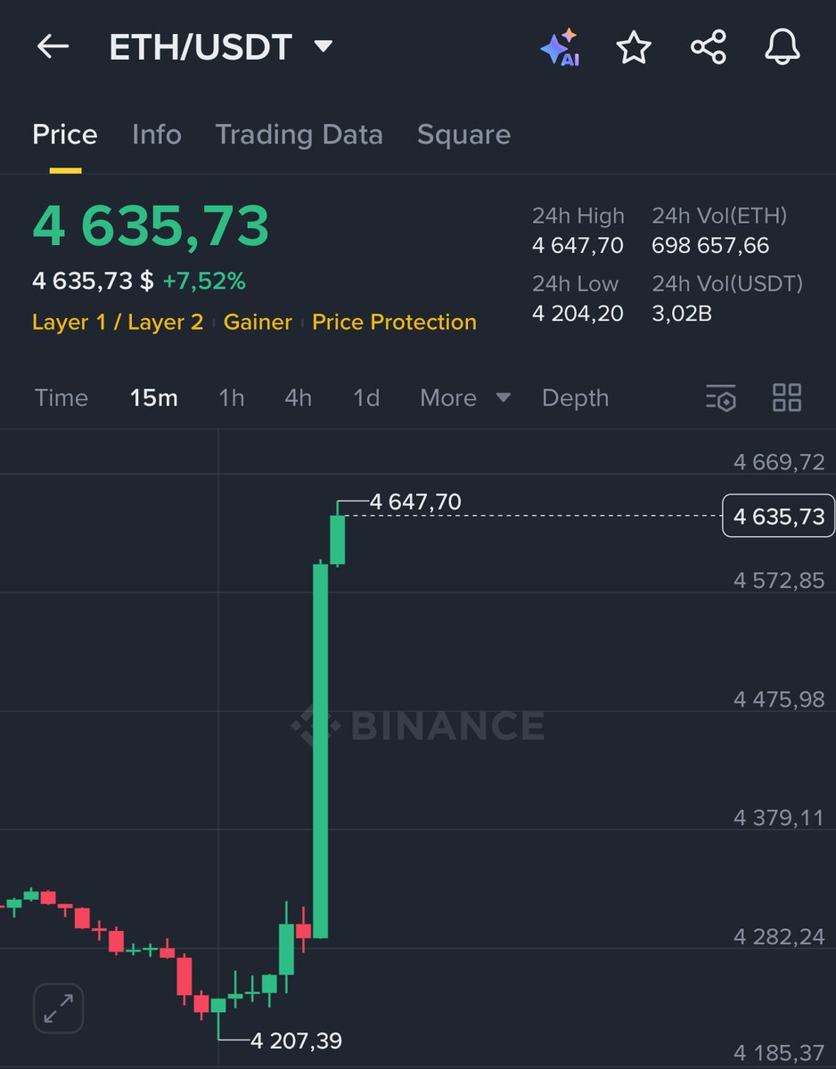View Price Protection details
Image resolution: width=836 pixels, height=1069 pixels.
pos(394,322)
